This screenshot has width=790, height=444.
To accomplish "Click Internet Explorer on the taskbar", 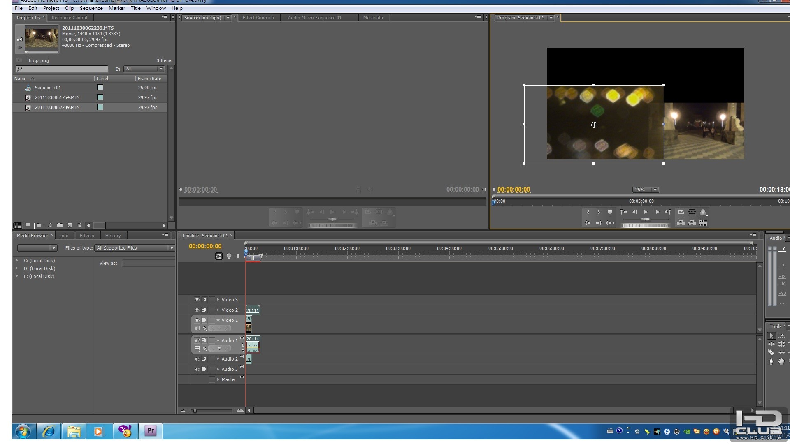I will tap(49, 431).
